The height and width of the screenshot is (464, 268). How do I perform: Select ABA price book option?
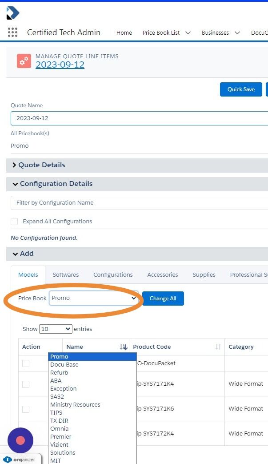92,380
